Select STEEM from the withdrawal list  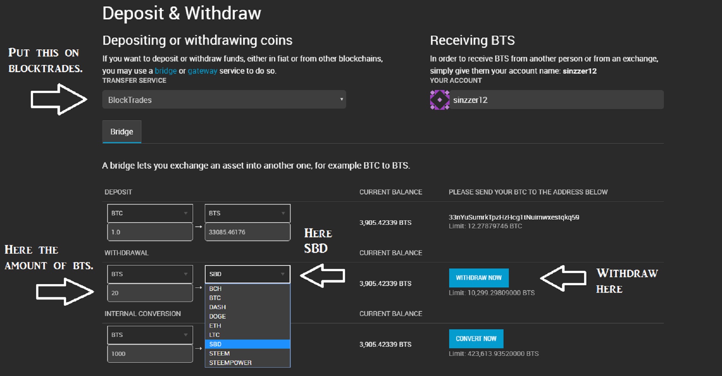pos(247,353)
